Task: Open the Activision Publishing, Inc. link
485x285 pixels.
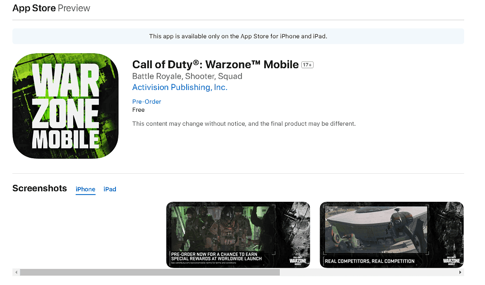Action: tap(180, 87)
